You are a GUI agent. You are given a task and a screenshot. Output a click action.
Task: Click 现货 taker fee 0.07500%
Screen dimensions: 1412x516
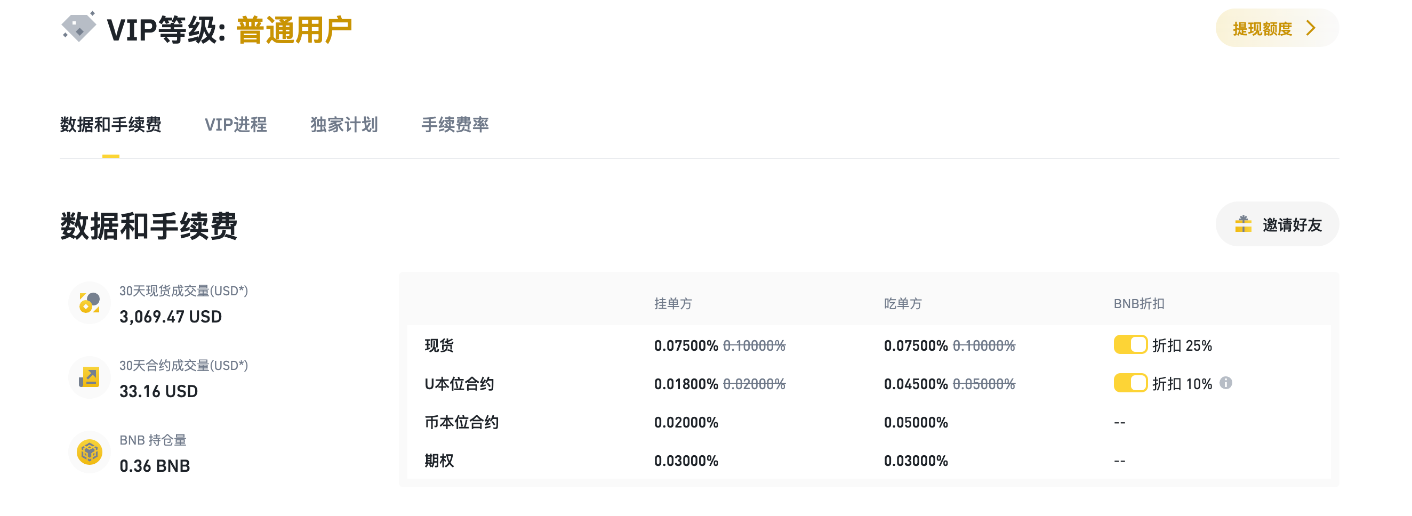click(916, 345)
